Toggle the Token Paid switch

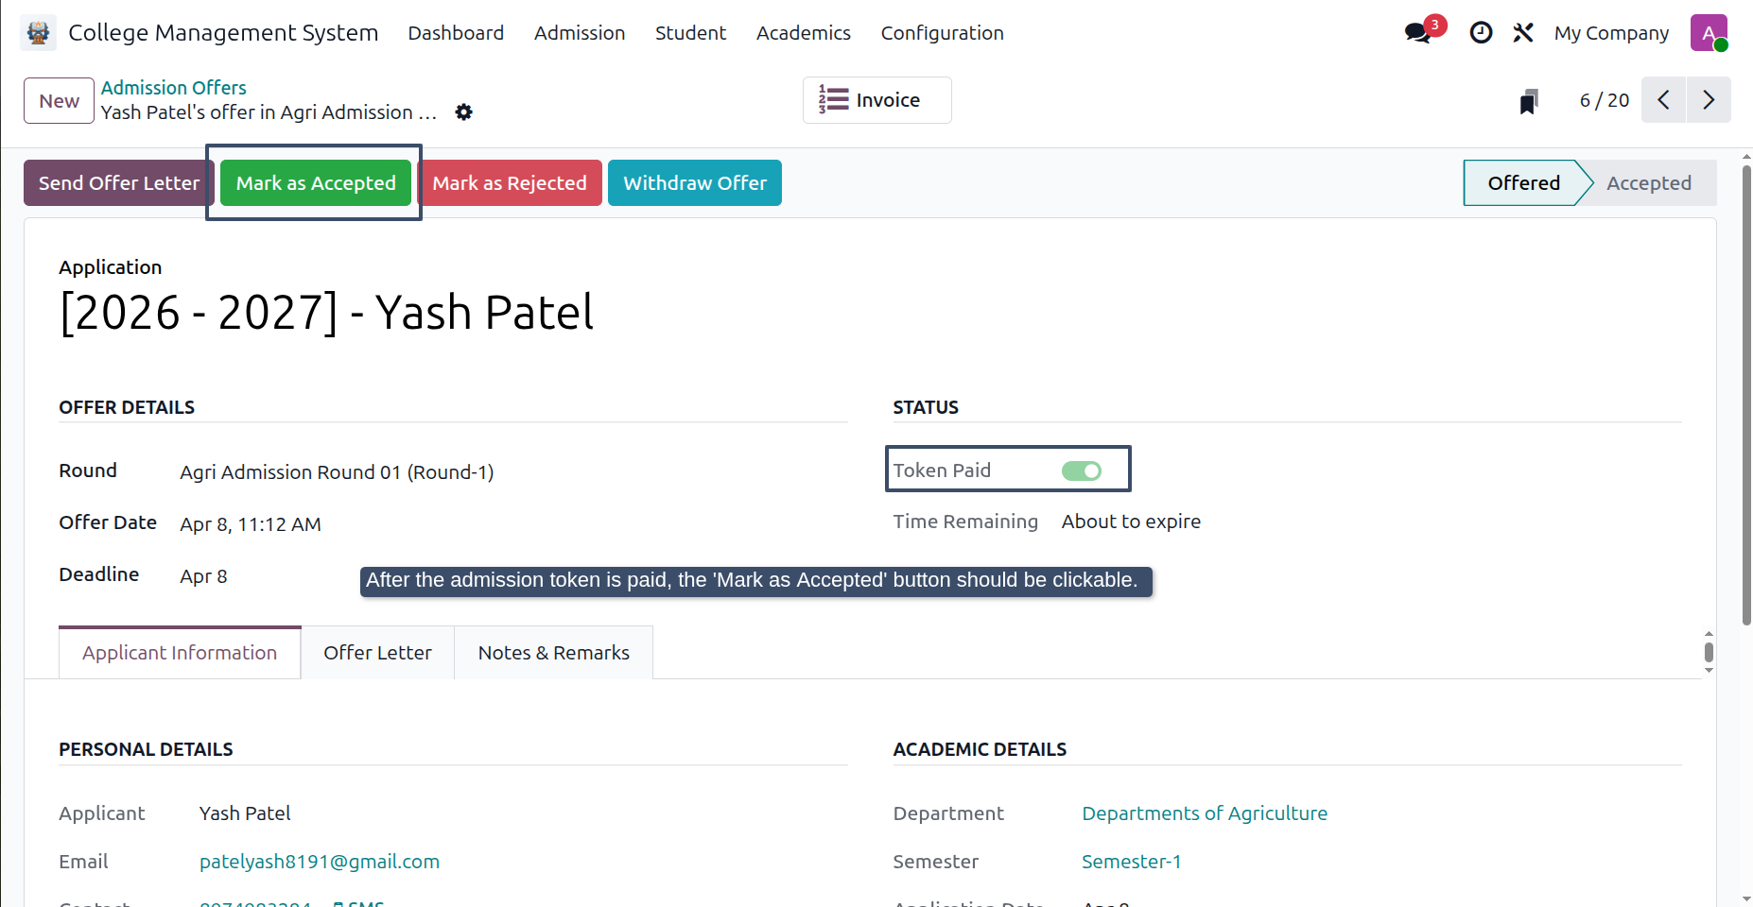[x=1082, y=471]
